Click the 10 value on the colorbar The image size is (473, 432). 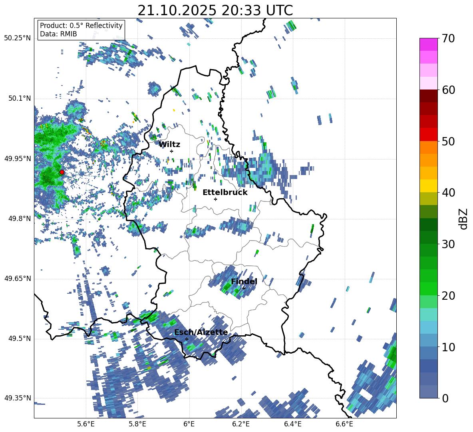[448, 347]
